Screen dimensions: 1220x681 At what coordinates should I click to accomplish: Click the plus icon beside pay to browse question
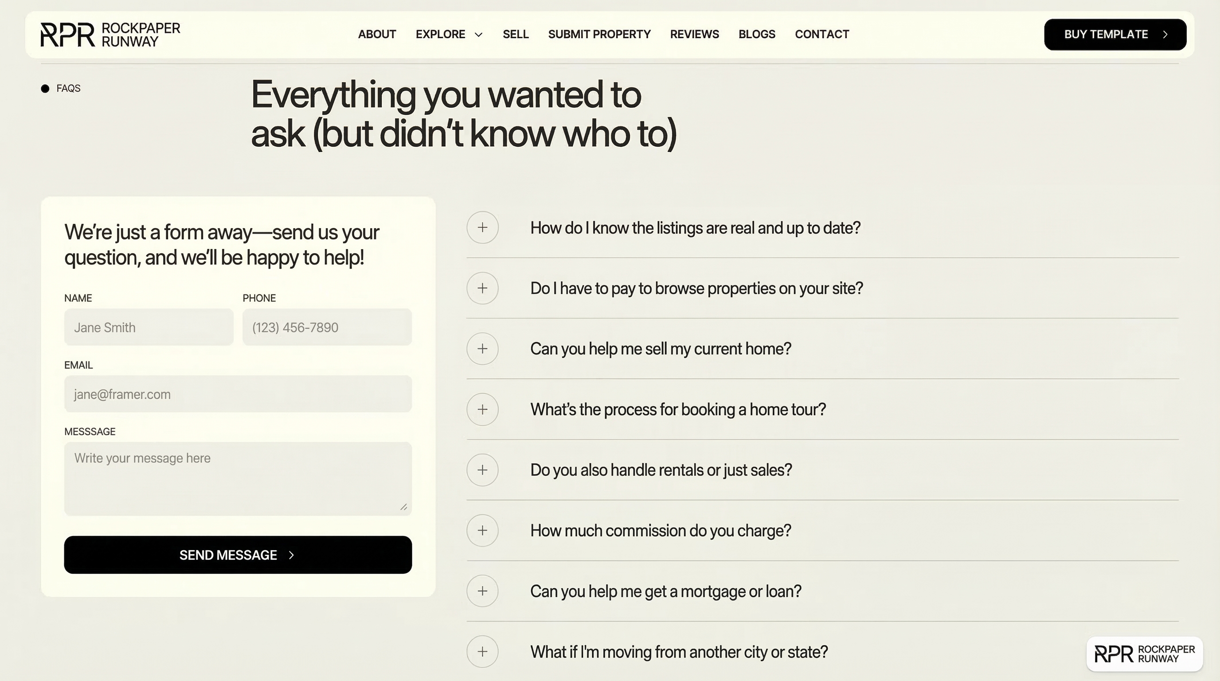(482, 288)
